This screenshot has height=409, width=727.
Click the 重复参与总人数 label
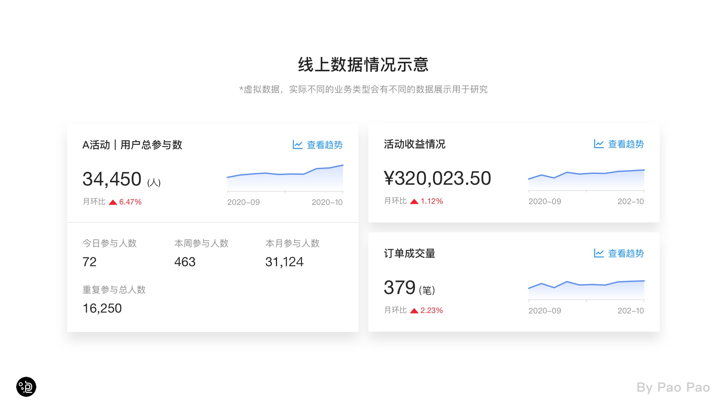[114, 290]
